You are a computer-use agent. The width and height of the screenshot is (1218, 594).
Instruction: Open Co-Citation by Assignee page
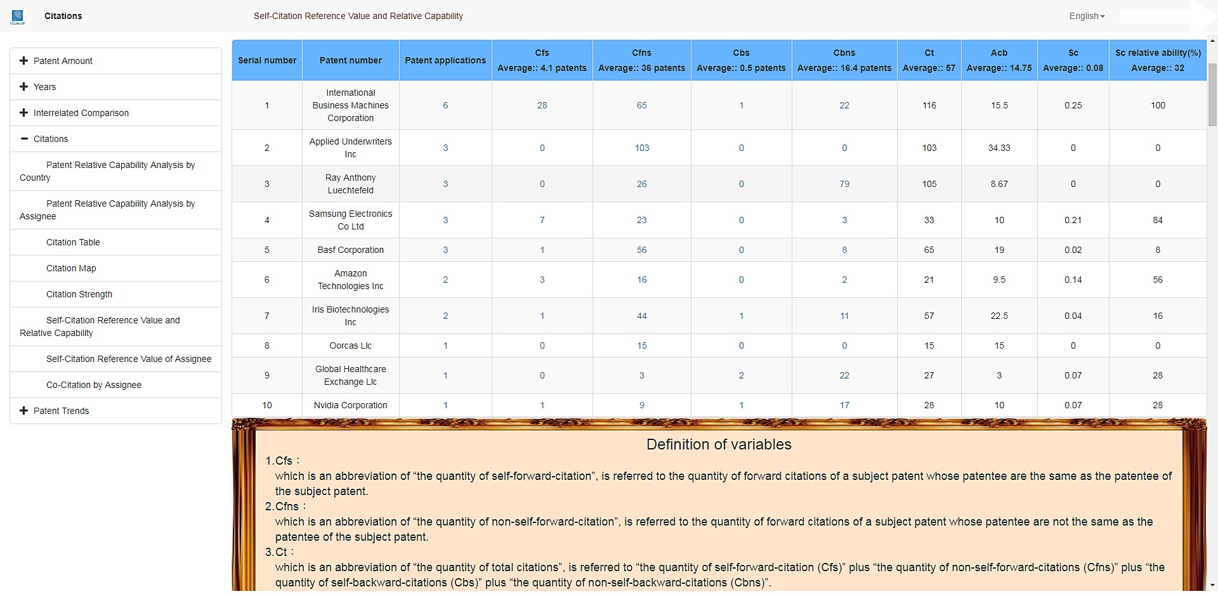tap(115, 385)
